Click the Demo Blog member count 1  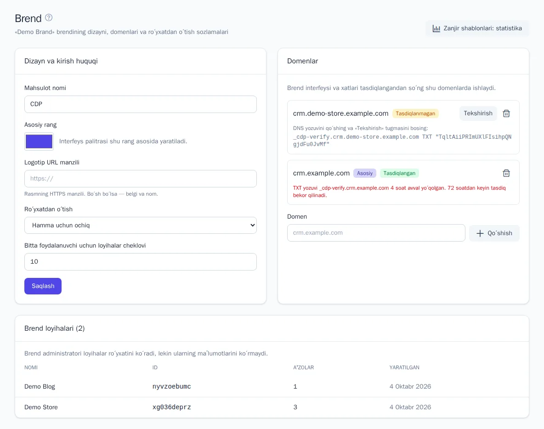295,387
